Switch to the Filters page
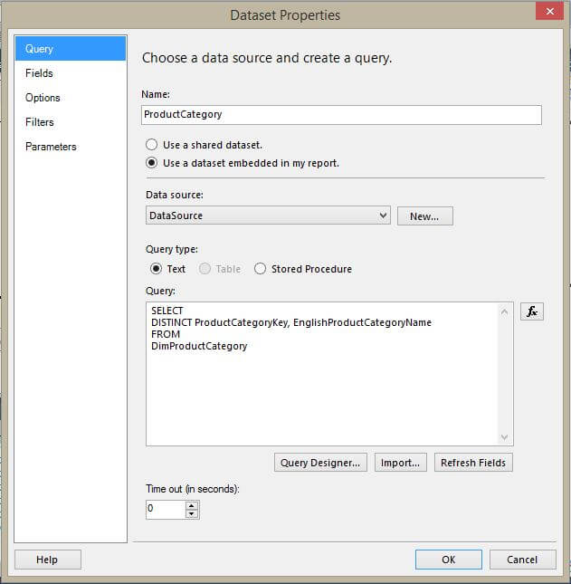571x584 pixels. (x=71, y=122)
